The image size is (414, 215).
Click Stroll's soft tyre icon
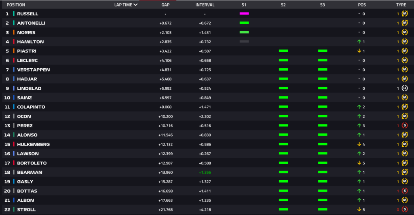(x=405, y=209)
